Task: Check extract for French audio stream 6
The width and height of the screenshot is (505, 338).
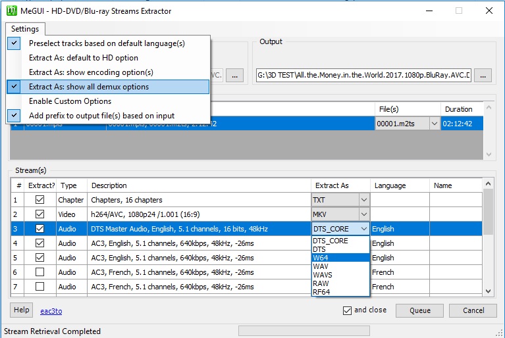Action: click(x=40, y=272)
